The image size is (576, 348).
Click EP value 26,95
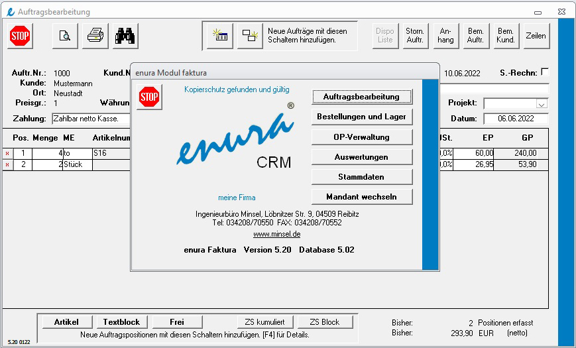(473, 165)
